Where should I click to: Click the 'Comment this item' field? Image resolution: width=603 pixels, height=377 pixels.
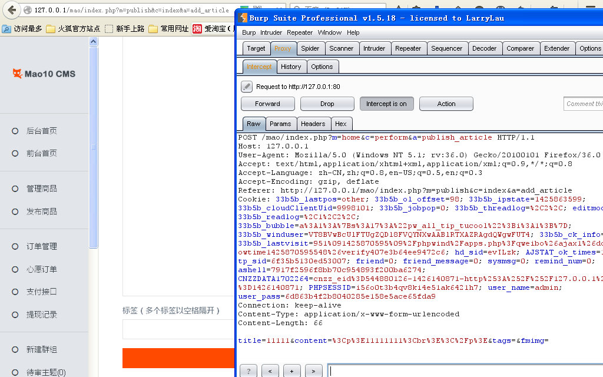[x=584, y=104]
